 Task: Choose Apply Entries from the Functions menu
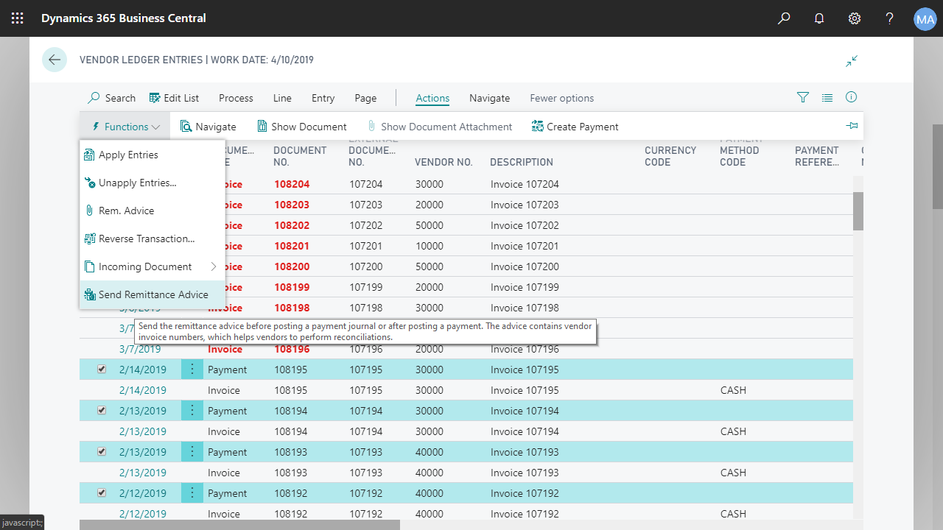pyautogui.click(x=153, y=155)
